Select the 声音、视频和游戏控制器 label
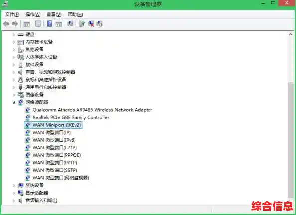 pos(50,72)
